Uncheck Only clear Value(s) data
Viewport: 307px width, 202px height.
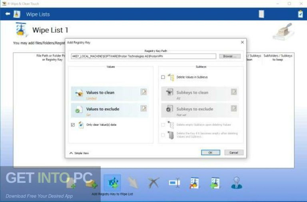72,125
